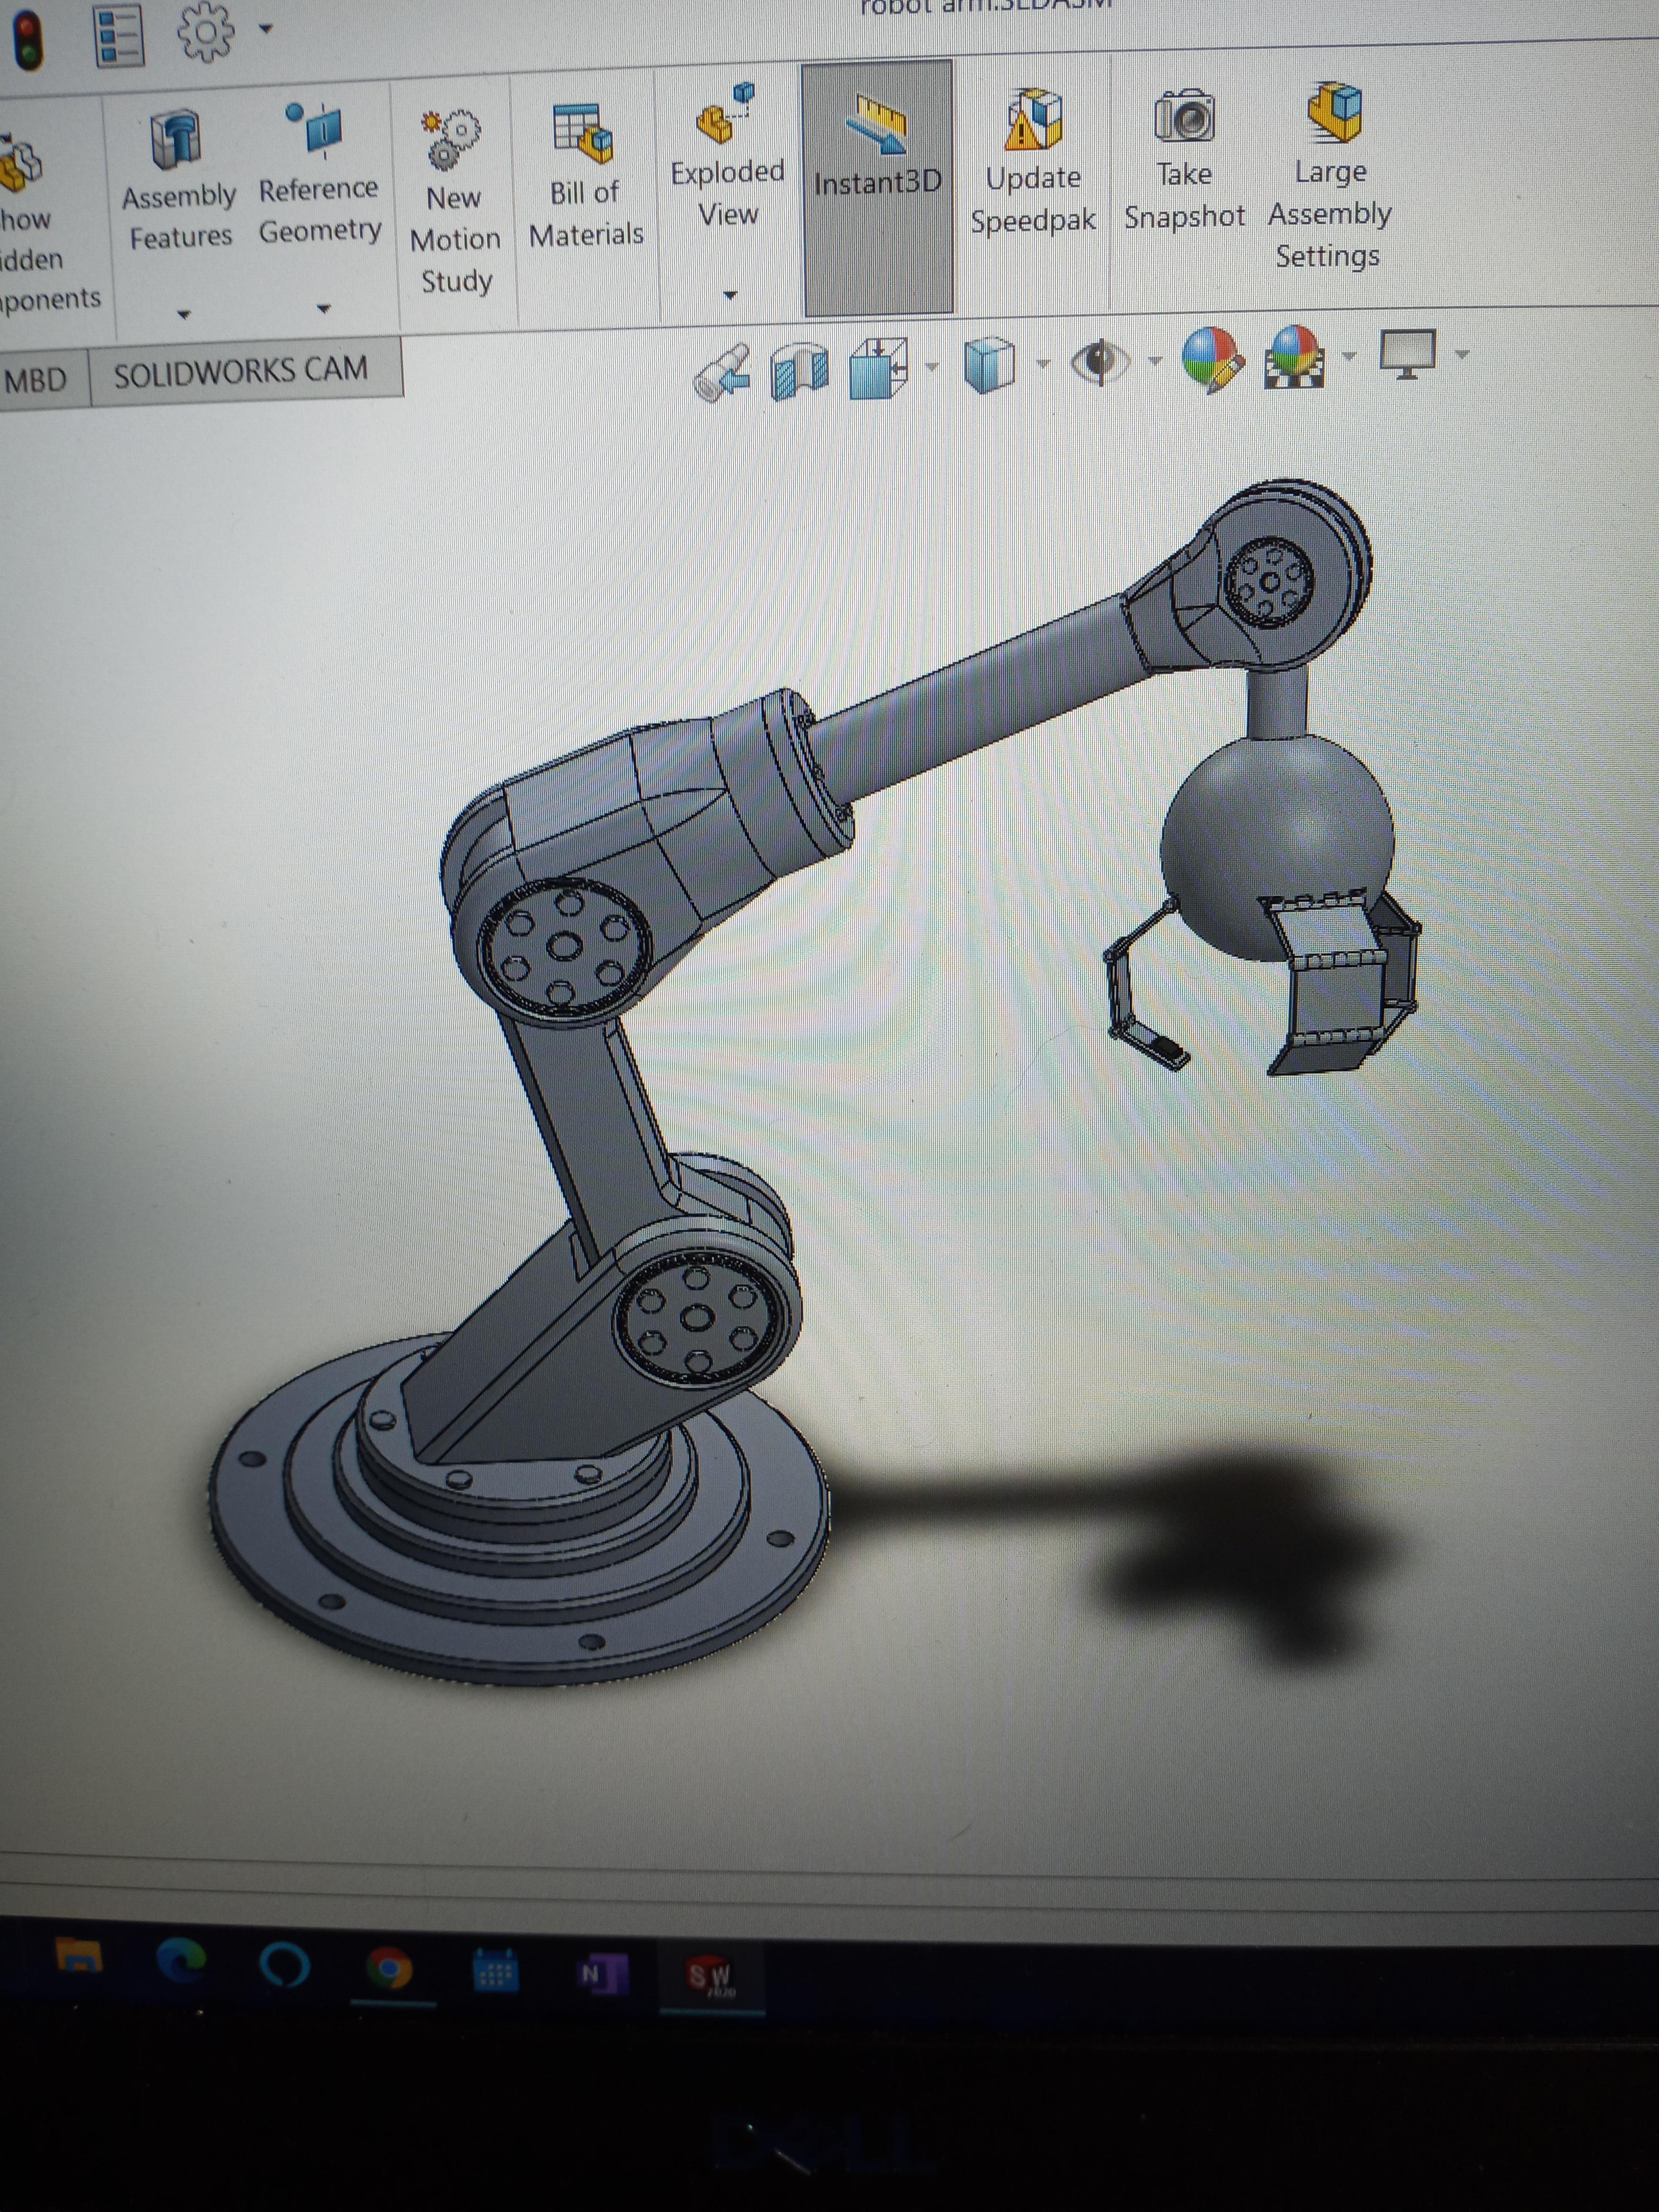This screenshot has width=1659, height=2212.
Task: Toggle Section View in heads-up toolbar
Action: pos(800,370)
